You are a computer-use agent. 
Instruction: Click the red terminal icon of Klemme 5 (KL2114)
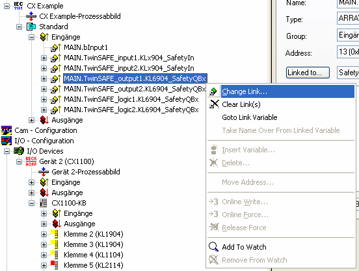click(x=55, y=265)
